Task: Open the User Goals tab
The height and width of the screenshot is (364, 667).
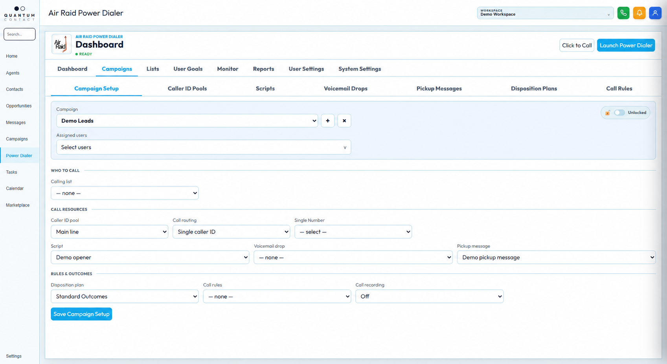Action: coord(188,69)
